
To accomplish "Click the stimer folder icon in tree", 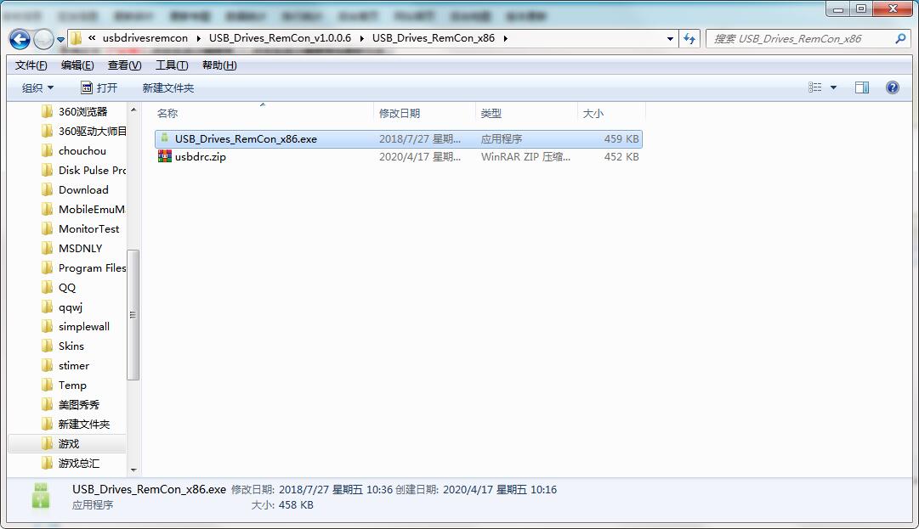I will click(48, 366).
